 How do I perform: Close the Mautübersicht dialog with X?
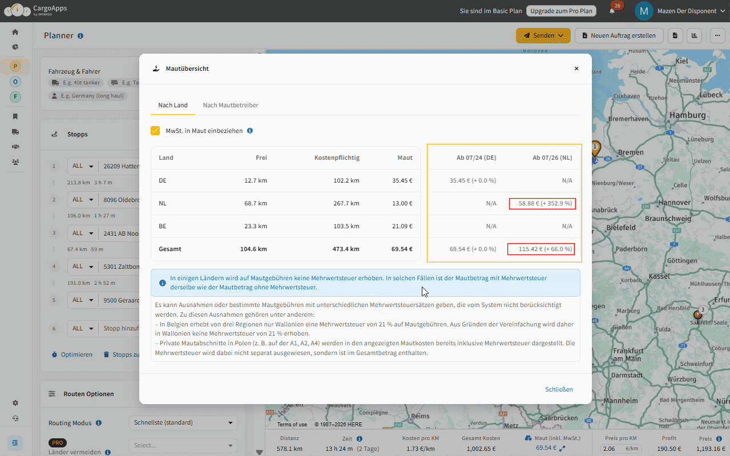[576, 68]
